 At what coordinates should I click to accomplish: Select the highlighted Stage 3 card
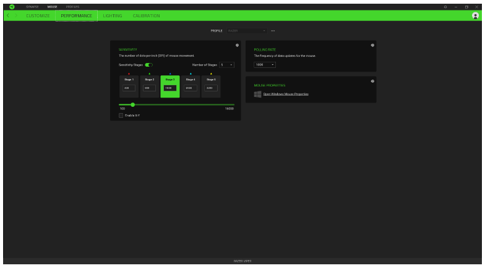coord(170,86)
